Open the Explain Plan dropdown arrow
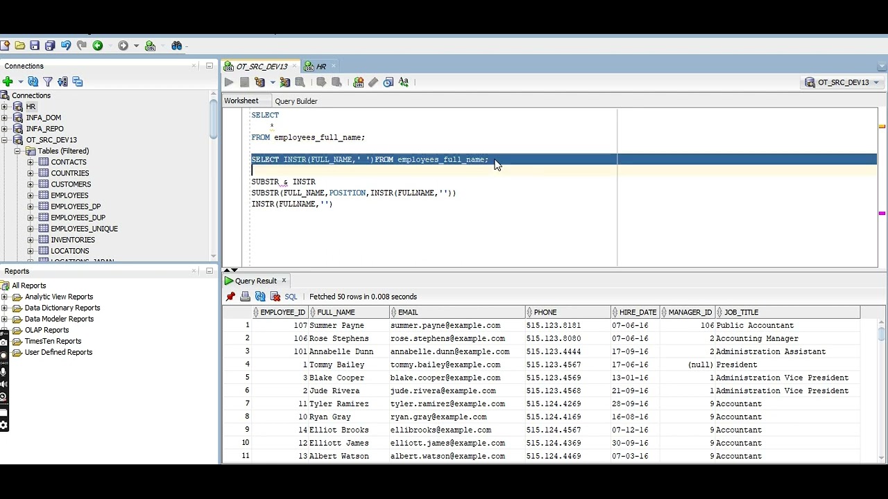This screenshot has height=499, width=888. (272, 82)
